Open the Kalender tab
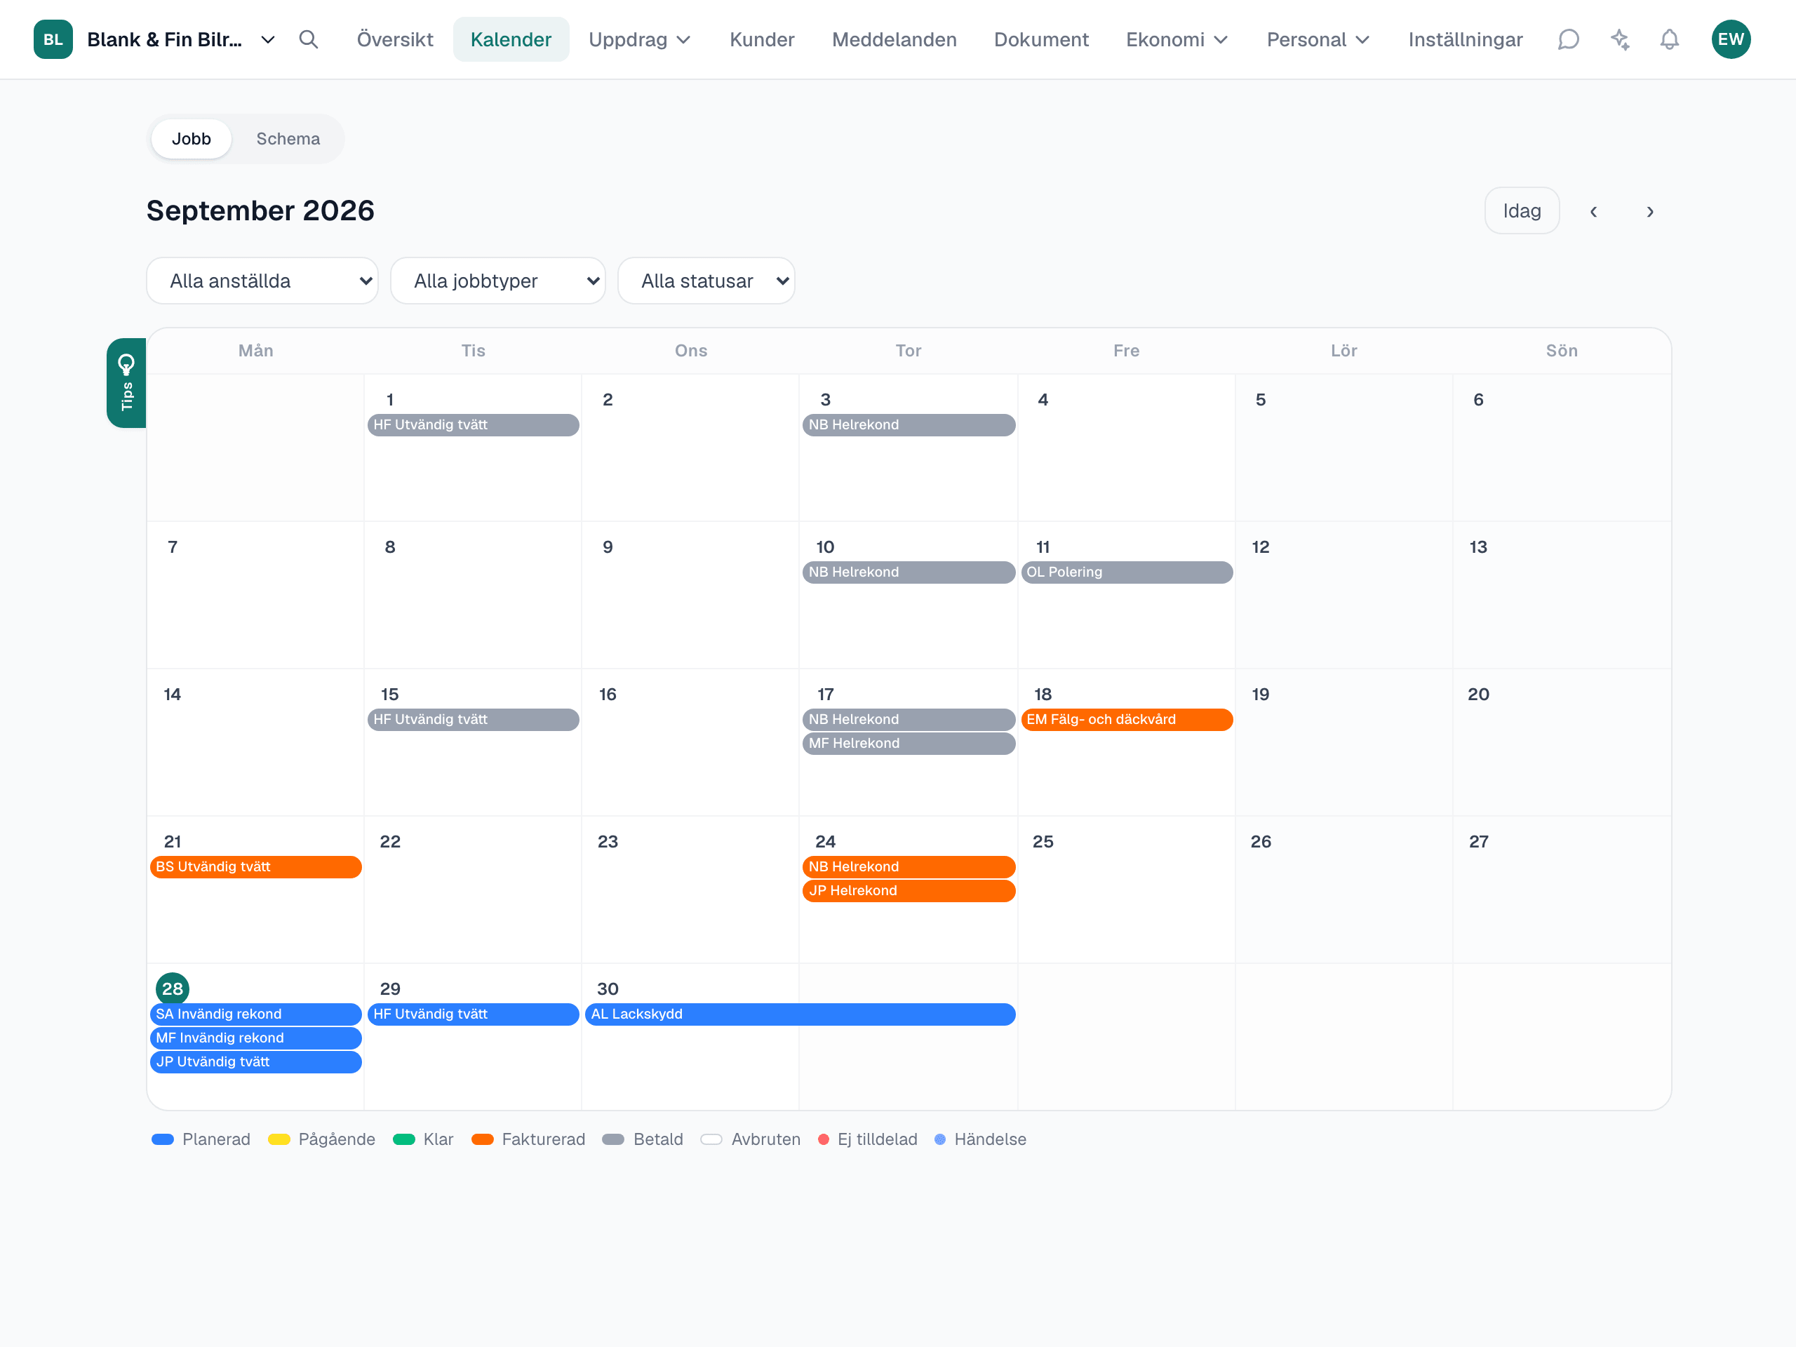The image size is (1796, 1347). click(x=511, y=39)
